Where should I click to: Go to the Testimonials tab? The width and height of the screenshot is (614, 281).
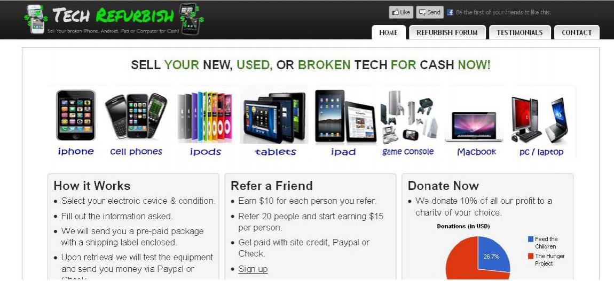click(519, 32)
